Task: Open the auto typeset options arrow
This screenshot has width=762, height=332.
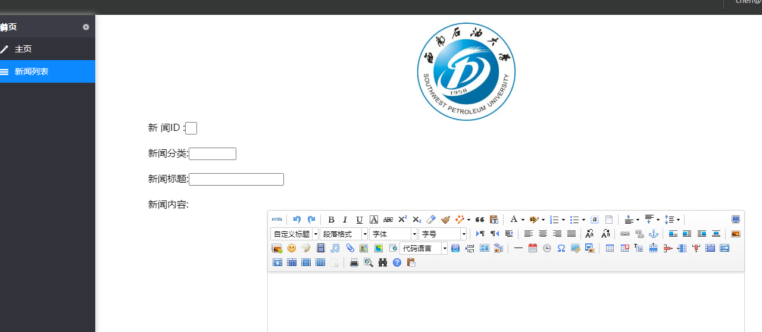Action: [x=469, y=220]
